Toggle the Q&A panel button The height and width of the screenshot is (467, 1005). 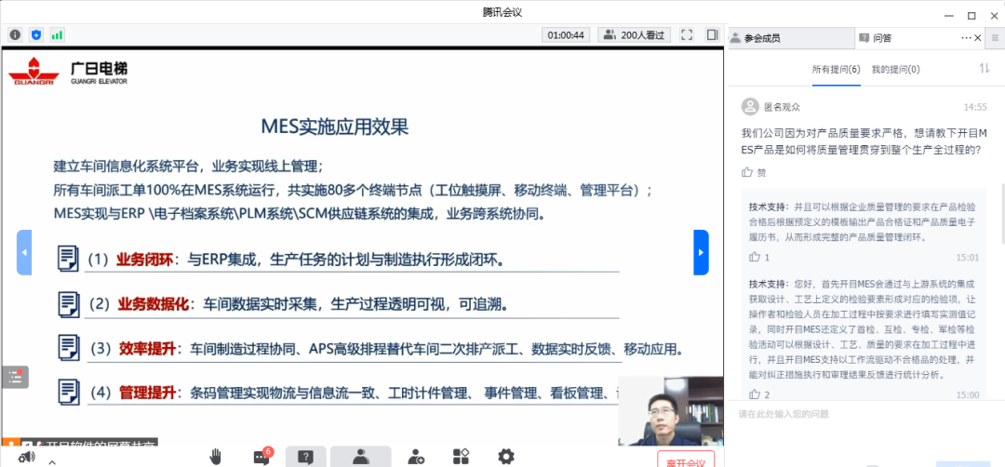[305, 456]
